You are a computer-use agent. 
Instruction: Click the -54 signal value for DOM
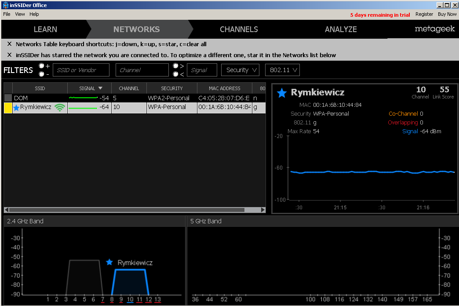pyautogui.click(x=104, y=98)
